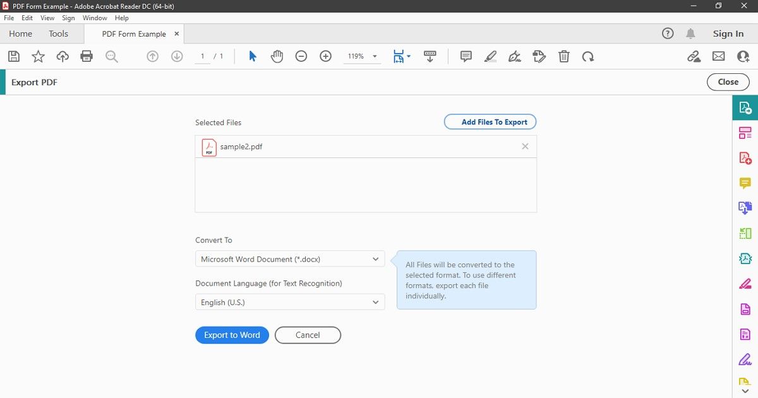The height and width of the screenshot is (398, 758).
Task: Open the green Organize Pages sidebar tool
Action: tap(745, 233)
